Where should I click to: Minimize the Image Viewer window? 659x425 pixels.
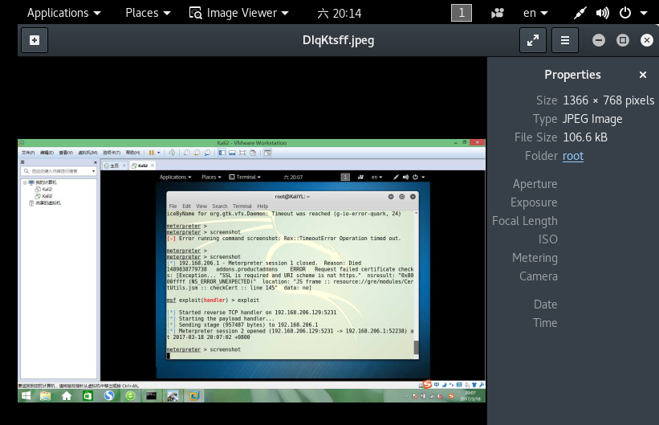point(599,40)
